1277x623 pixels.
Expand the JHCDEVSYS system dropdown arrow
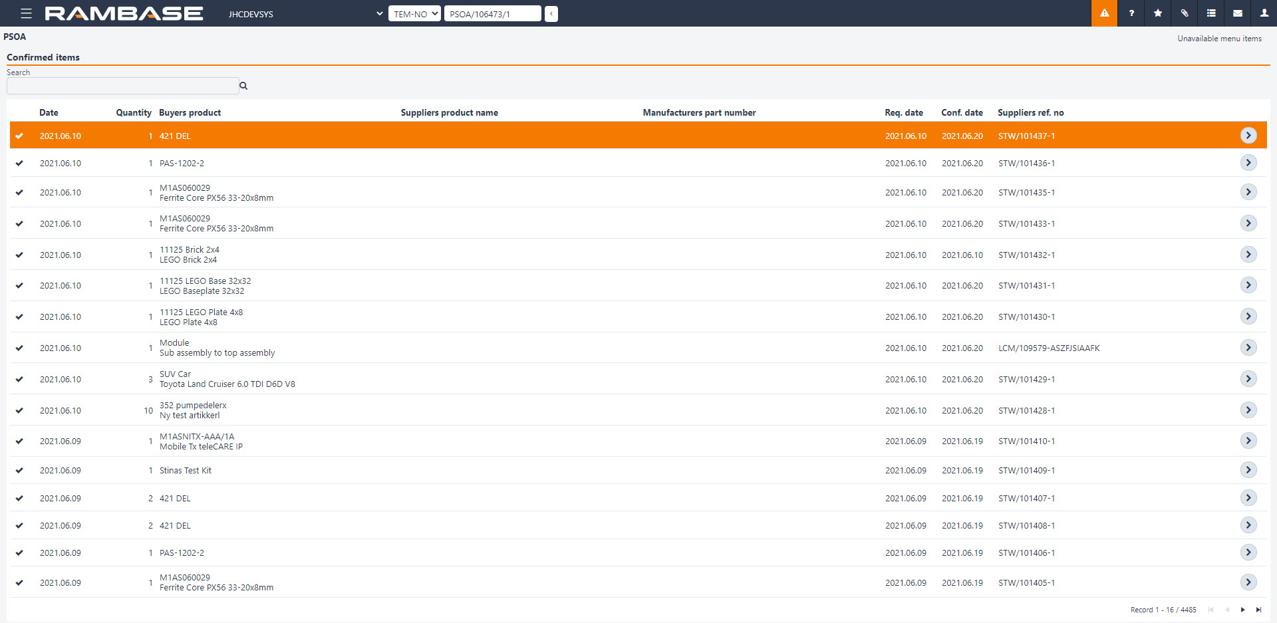(379, 13)
